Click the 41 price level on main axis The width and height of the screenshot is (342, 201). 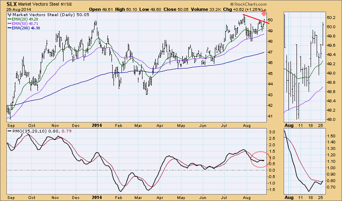[270, 116]
